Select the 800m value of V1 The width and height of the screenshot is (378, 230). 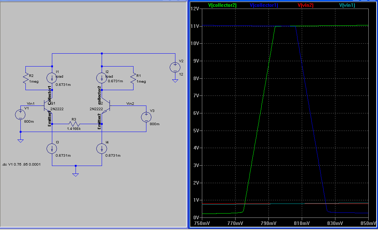point(29,121)
